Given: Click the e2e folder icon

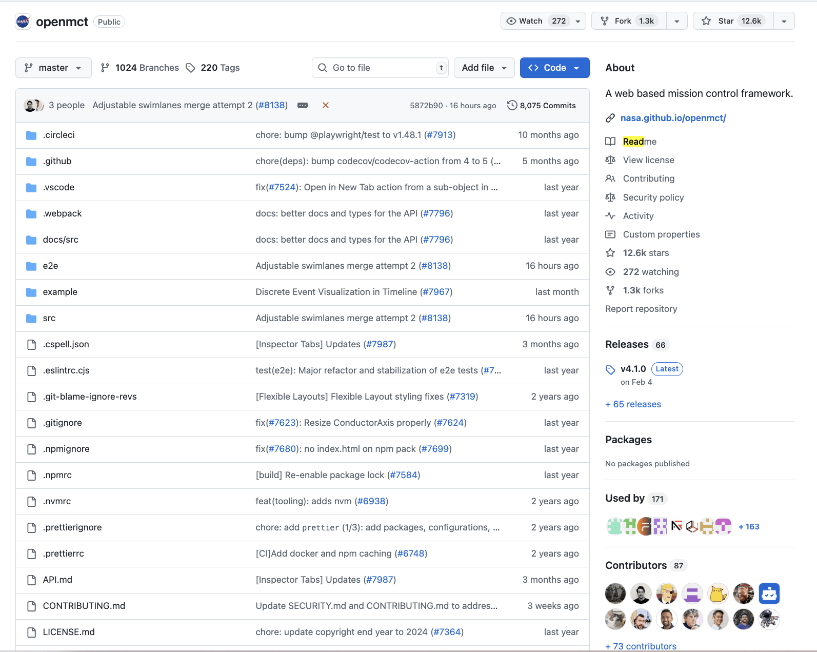Looking at the screenshot, I should click(x=31, y=266).
